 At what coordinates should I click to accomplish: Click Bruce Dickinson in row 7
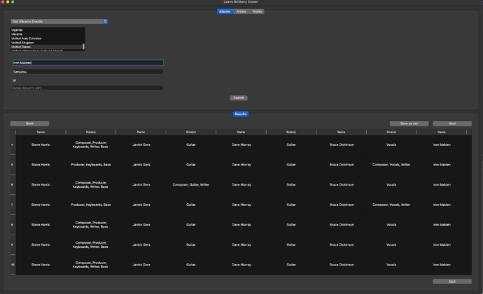[342, 205]
